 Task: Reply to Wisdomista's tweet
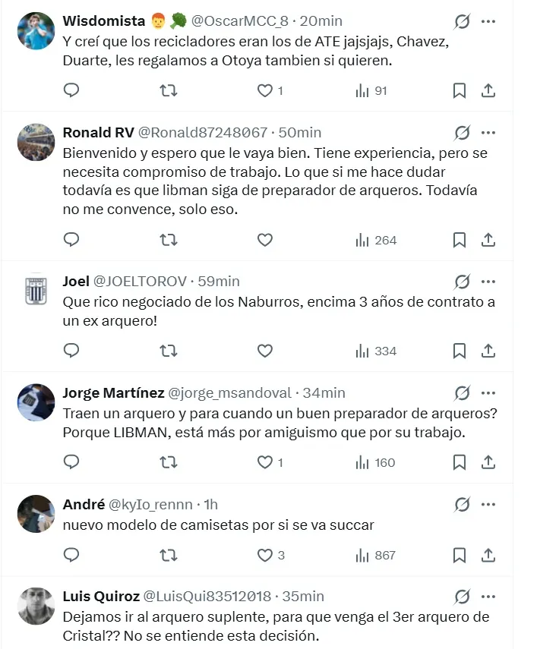[x=71, y=90]
